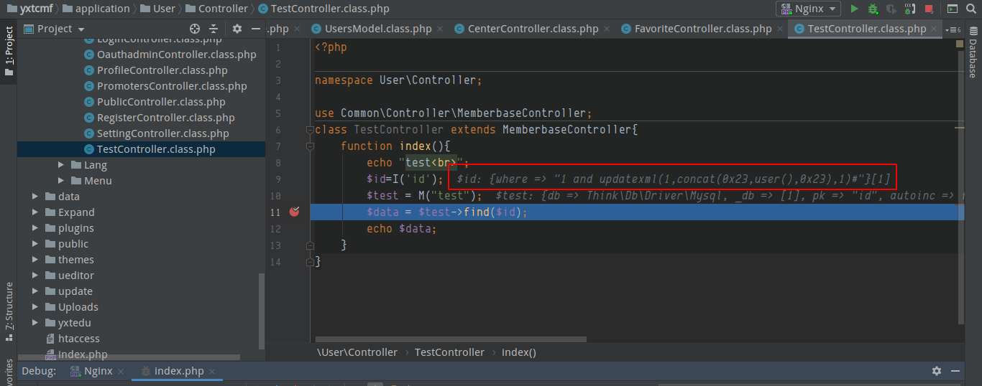
Task: Select htaccess file in project tree
Action: 73,339
